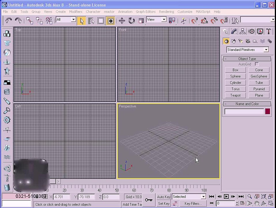Click the Play Animation button
The image size is (276, 208).
(x=226, y=196)
